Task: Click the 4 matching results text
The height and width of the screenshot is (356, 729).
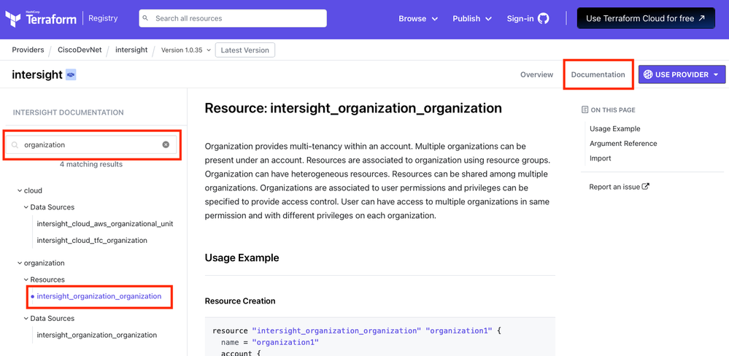Action: (91, 165)
